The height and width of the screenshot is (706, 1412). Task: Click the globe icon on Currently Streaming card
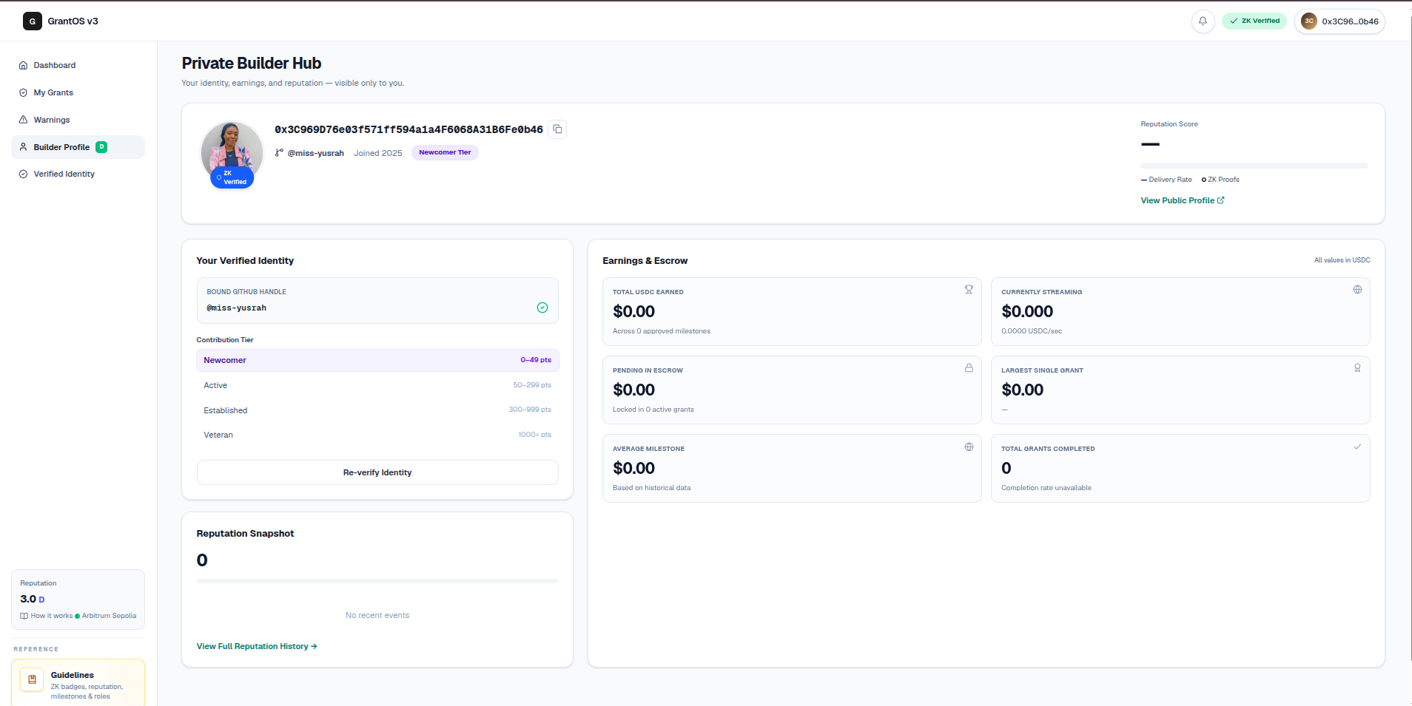[1357, 290]
